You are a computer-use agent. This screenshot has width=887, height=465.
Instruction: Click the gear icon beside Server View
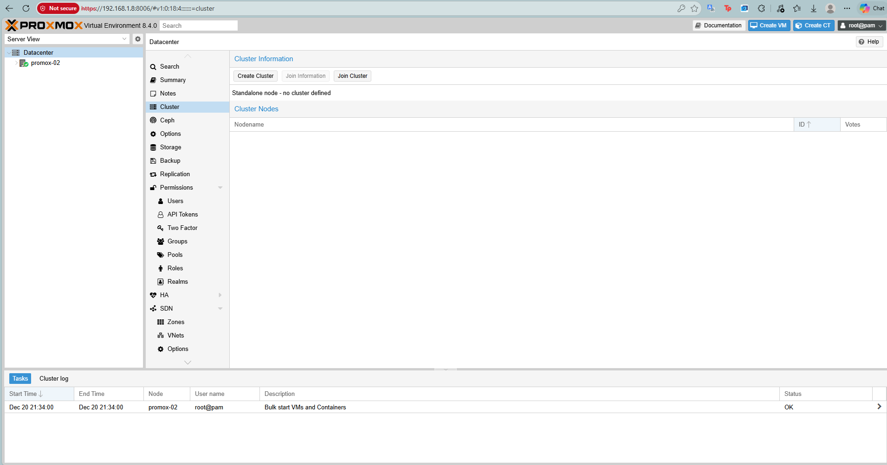(x=138, y=39)
